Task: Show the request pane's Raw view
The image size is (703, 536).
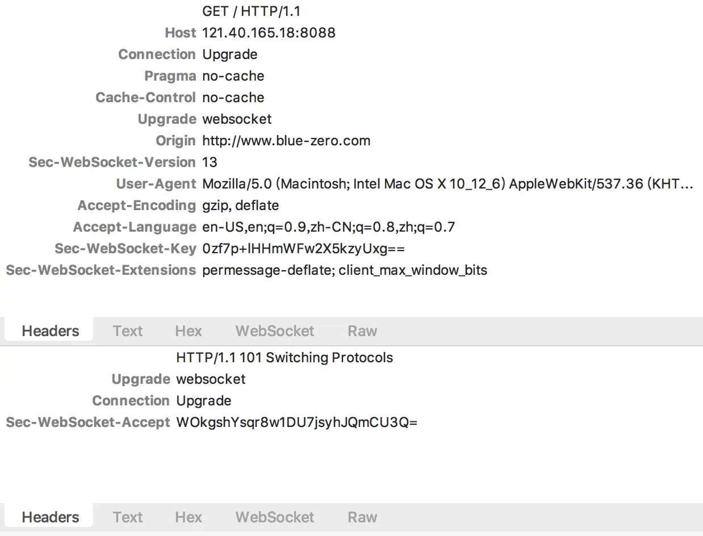Action: coord(362,331)
